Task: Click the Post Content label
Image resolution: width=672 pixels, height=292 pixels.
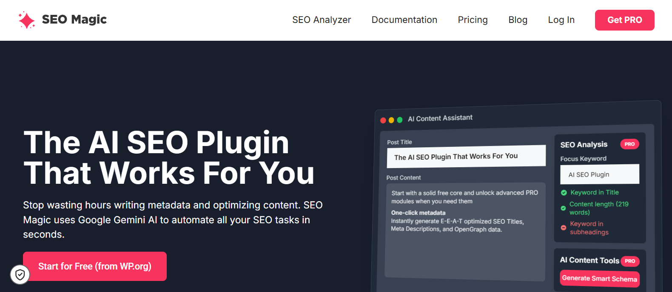Action: pyautogui.click(x=404, y=177)
